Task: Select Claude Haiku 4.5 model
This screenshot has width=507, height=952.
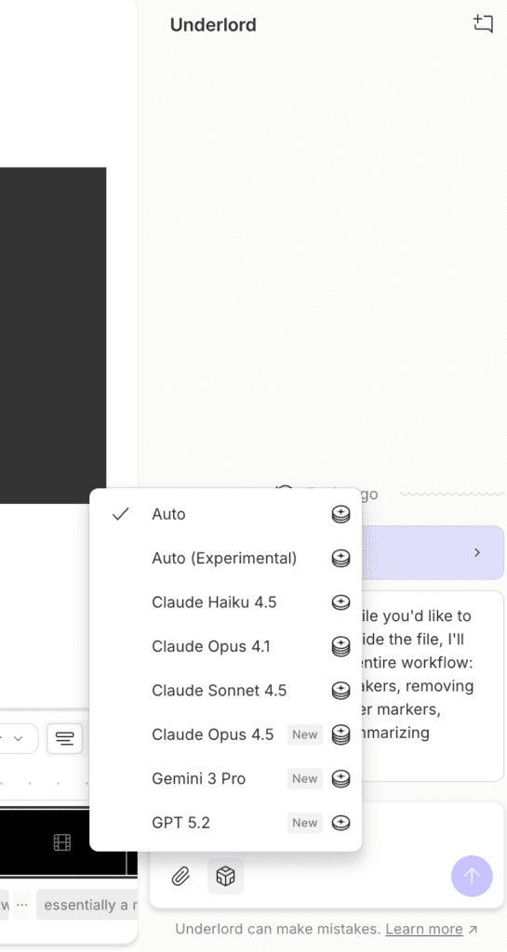Action: (225, 602)
